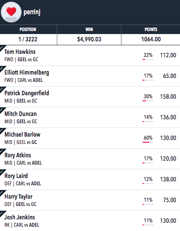Select the POINTS column header

tap(151, 29)
